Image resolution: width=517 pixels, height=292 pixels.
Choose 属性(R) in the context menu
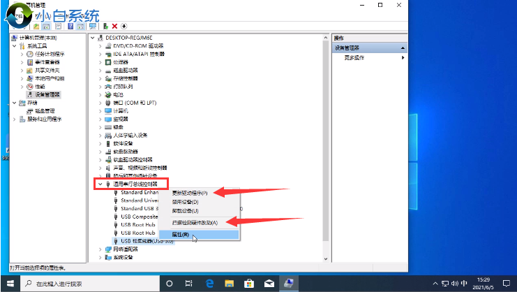pos(180,235)
